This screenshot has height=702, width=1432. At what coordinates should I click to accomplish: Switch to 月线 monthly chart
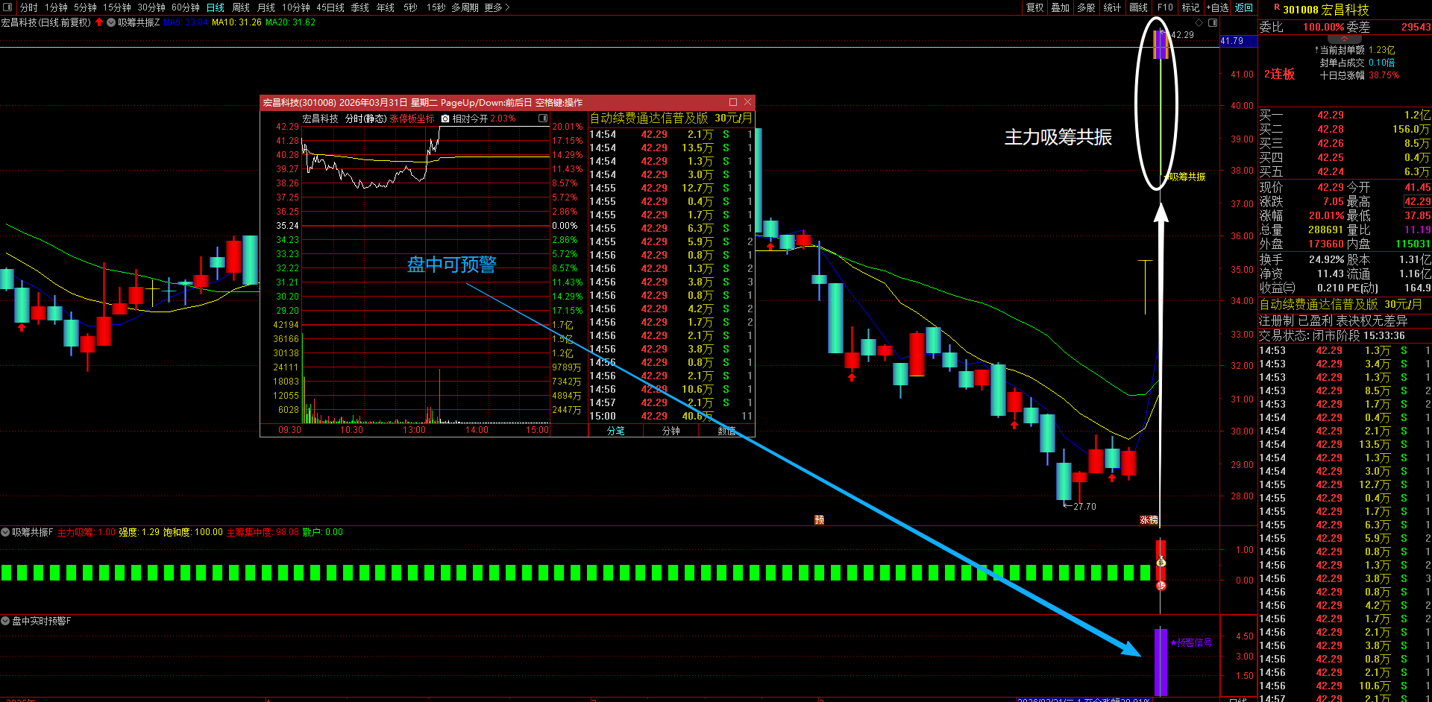(x=266, y=7)
